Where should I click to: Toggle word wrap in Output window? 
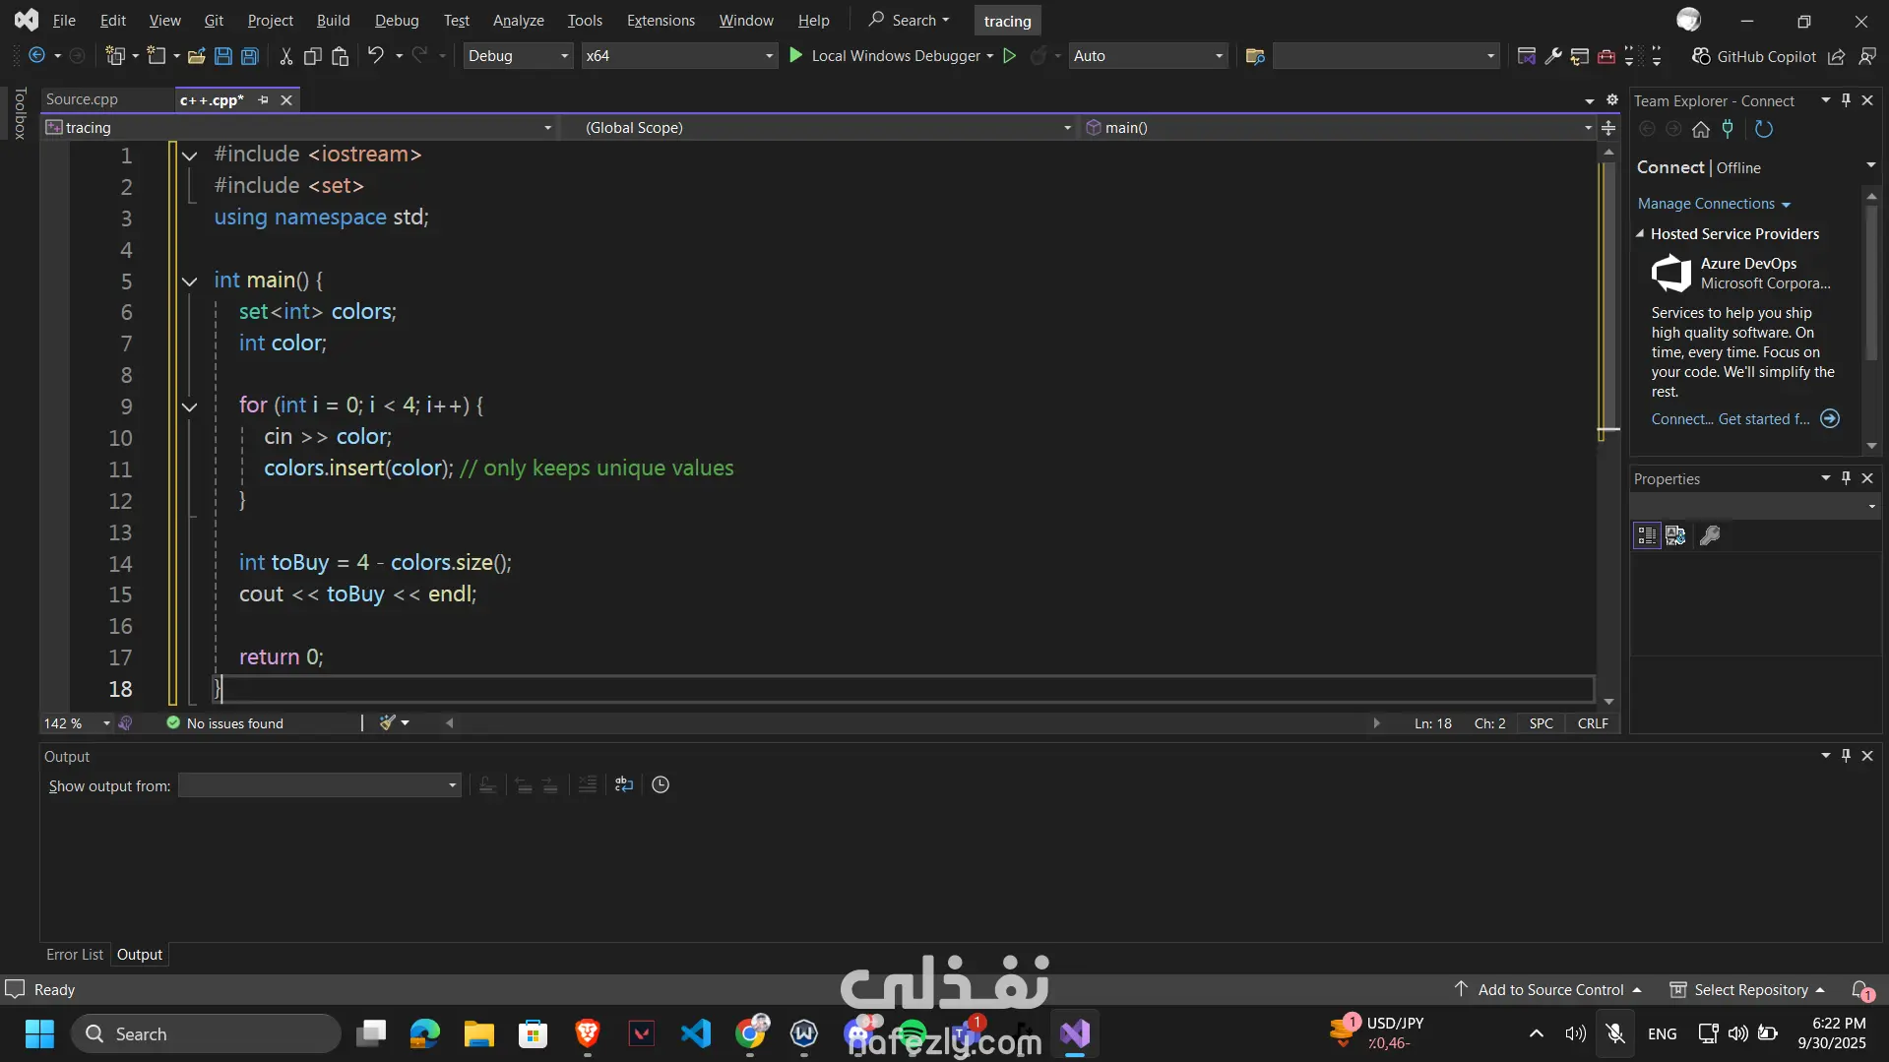coord(624,784)
